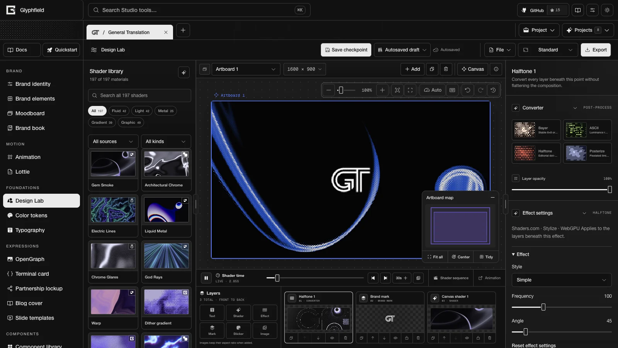Open the Artboard 1 dropdown
This screenshot has height=348, width=618.
click(245, 69)
